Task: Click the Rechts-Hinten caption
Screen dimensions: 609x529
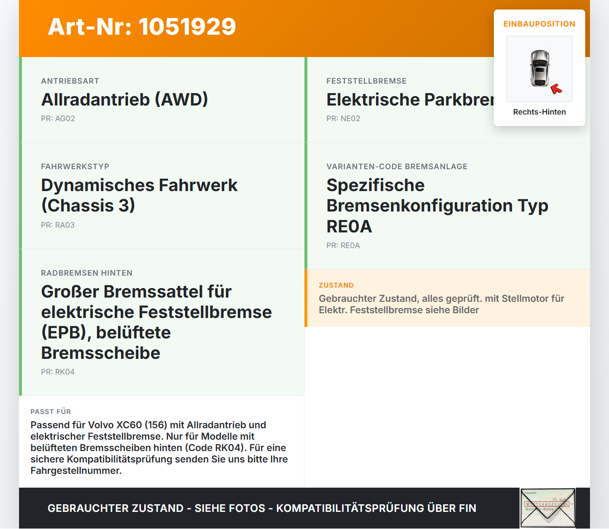Action: (x=540, y=112)
